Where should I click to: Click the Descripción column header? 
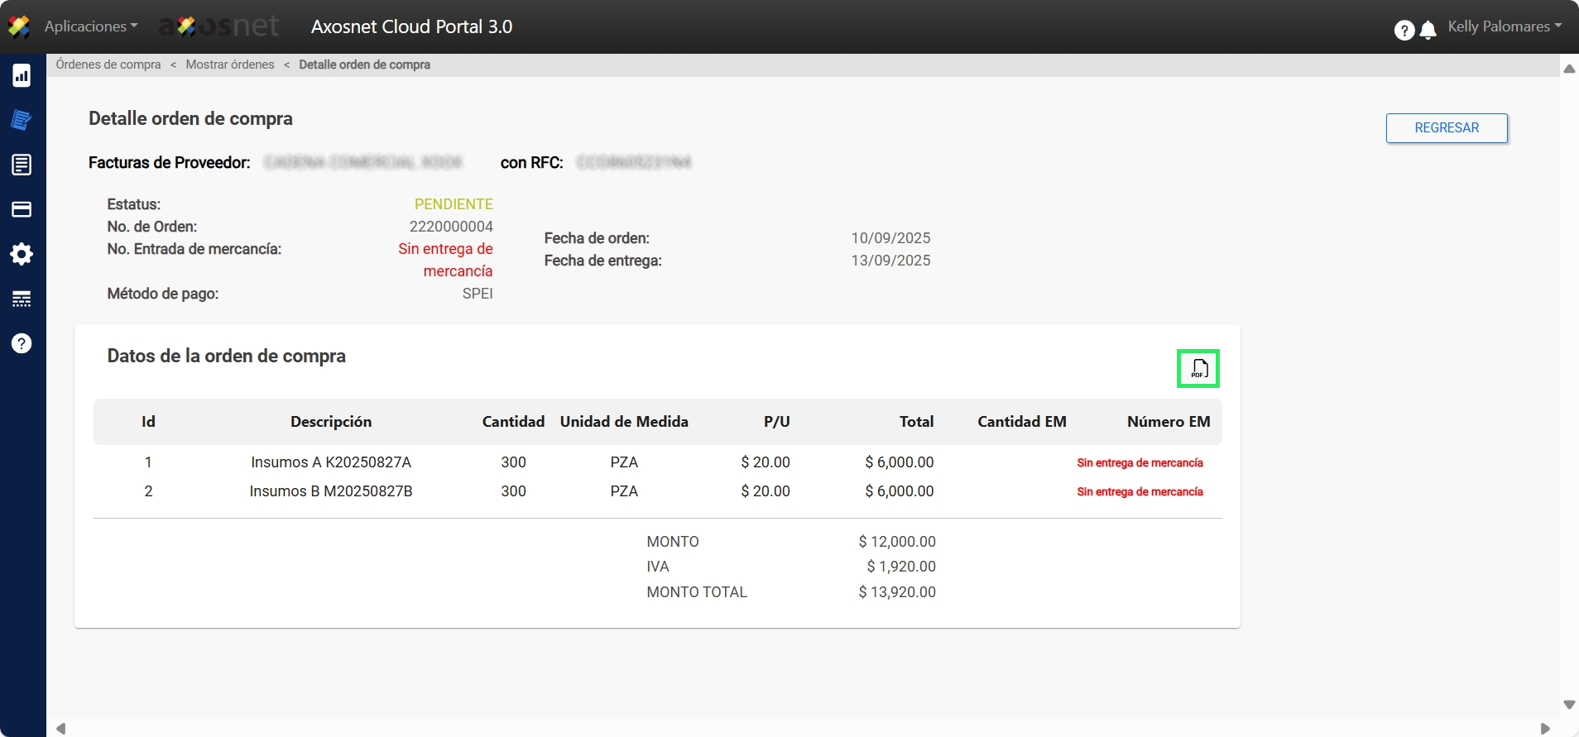pos(331,422)
